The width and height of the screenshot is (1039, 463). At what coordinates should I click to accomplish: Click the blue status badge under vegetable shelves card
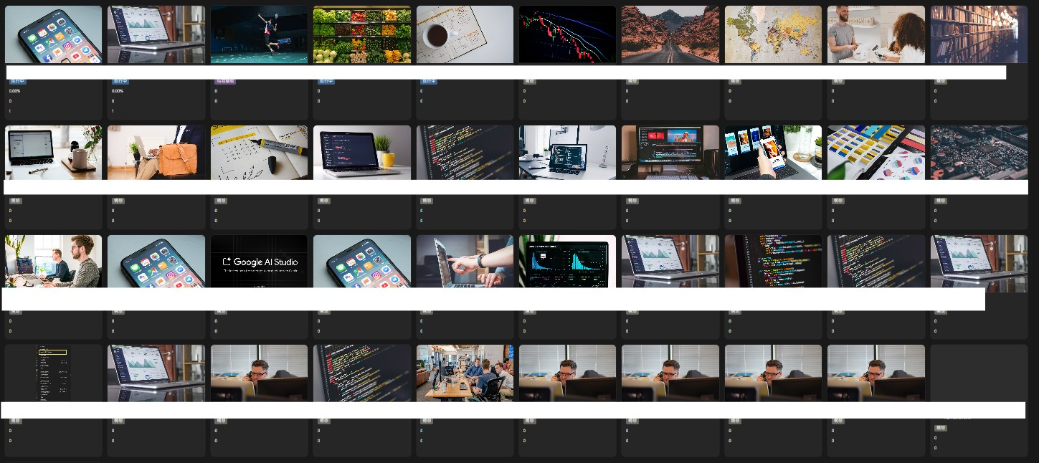326,82
